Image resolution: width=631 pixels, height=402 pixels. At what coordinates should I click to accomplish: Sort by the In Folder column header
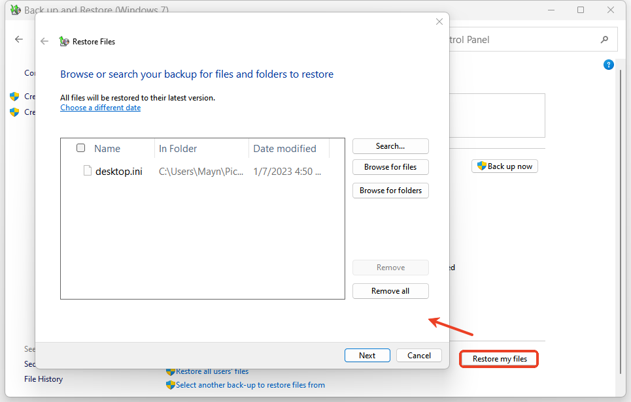pyautogui.click(x=178, y=149)
